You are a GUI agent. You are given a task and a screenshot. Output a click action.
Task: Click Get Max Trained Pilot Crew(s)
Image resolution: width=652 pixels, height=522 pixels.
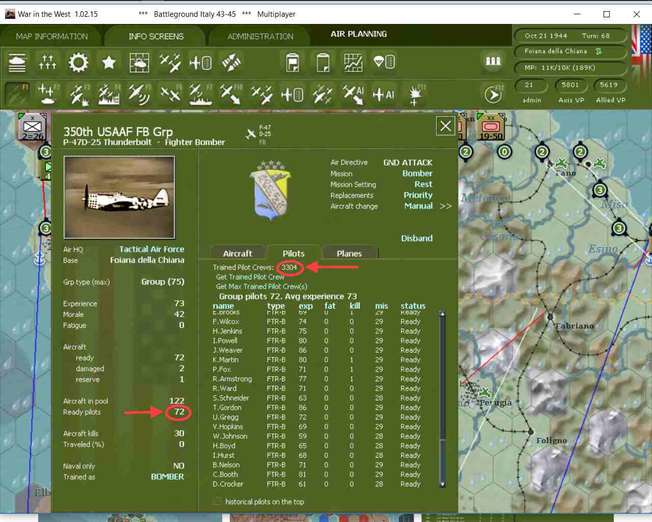261,286
